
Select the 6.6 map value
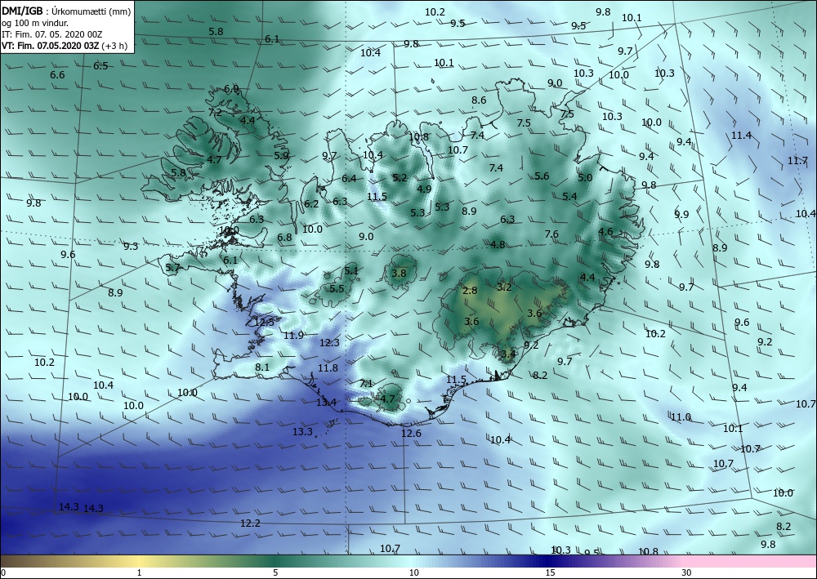(57, 75)
